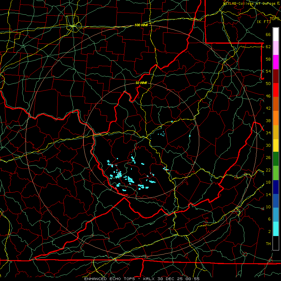Click the white swatch in the tops legend

[x=276, y=34]
